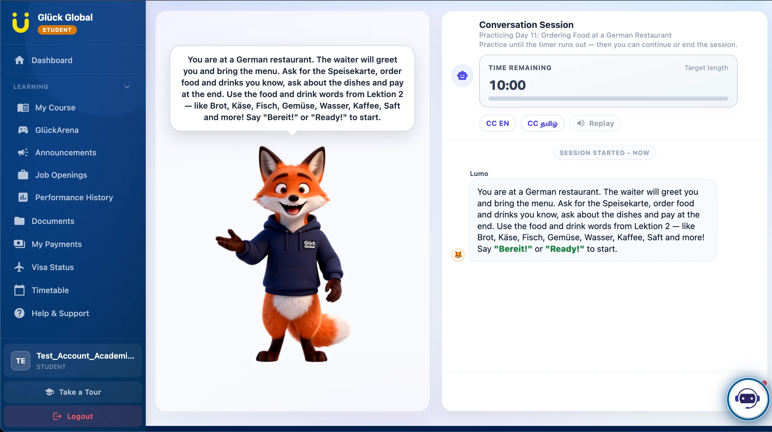Open the Test_Account_Academi... profile card
This screenshot has width=772, height=432.
point(73,361)
